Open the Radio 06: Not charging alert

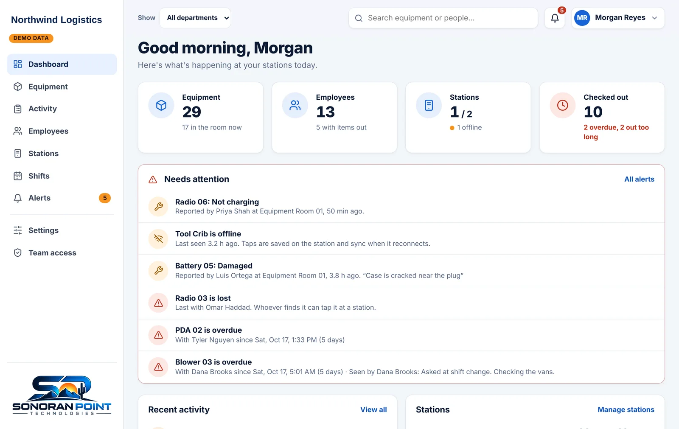coord(401,207)
